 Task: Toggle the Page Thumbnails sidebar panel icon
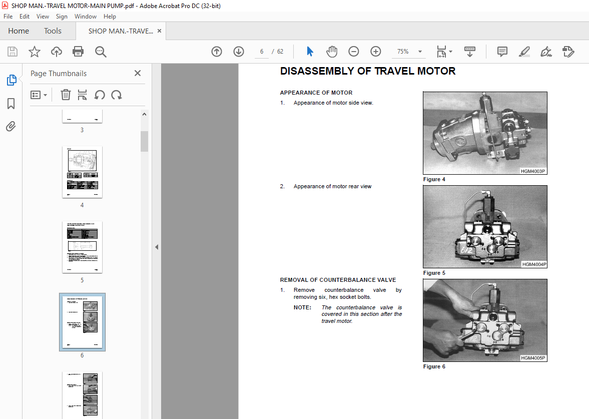point(11,80)
